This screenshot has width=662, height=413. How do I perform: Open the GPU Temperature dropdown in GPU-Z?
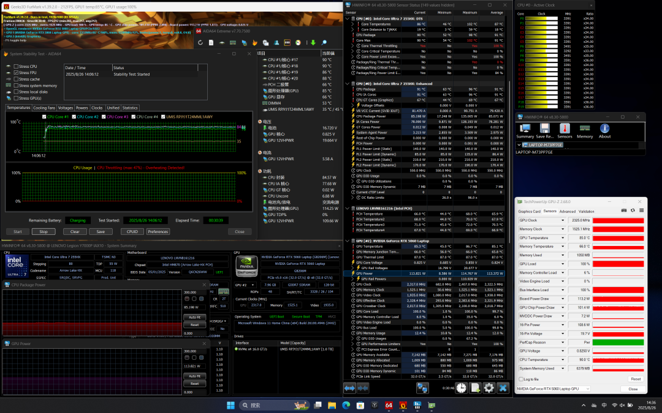coord(562,237)
